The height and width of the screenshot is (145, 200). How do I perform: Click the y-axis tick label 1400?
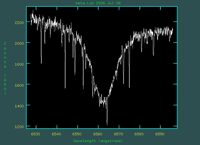point(19,106)
